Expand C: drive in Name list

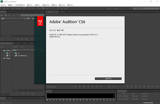coord(13,53)
